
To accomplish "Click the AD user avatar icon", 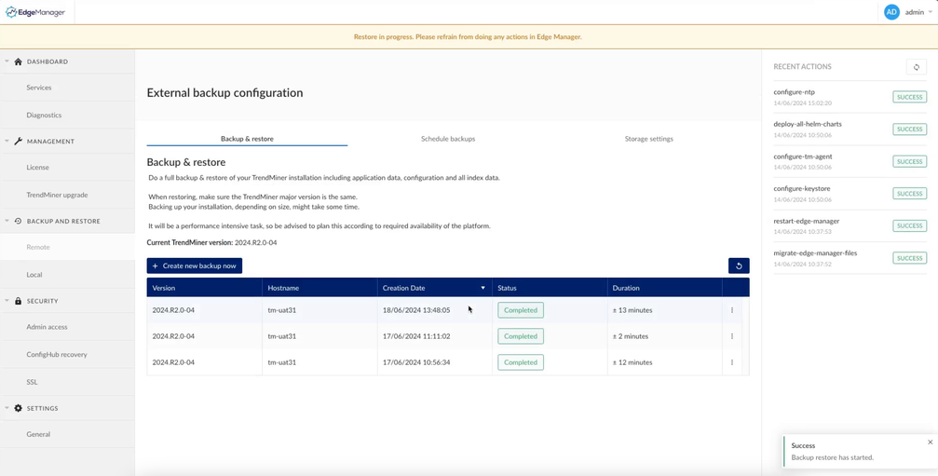I will point(891,12).
